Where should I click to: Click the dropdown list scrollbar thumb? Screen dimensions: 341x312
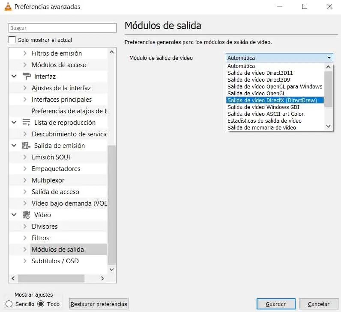(x=329, y=89)
